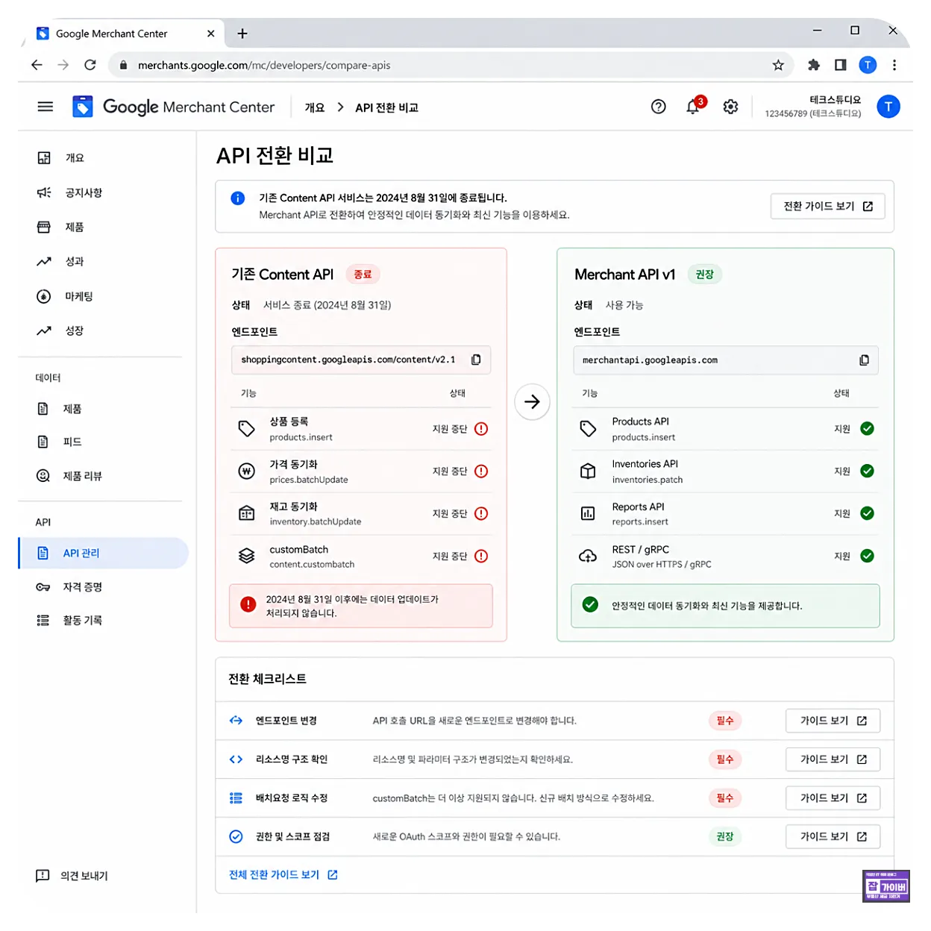Open 피드 under 데이터 section
The height and width of the screenshot is (931, 931).
[103, 442]
